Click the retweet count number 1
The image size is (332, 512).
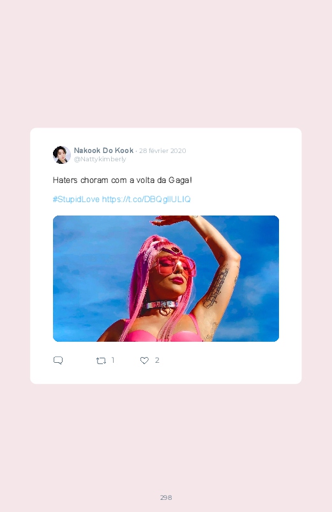(x=113, y=360)
